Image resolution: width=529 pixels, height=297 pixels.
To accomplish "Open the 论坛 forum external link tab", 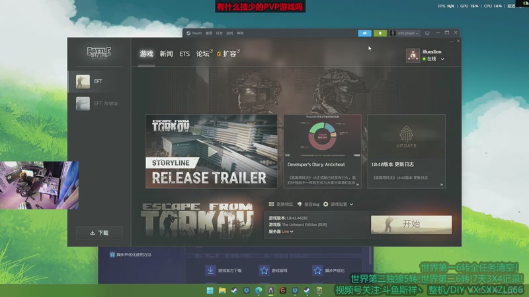I will (x=204, y=54).
